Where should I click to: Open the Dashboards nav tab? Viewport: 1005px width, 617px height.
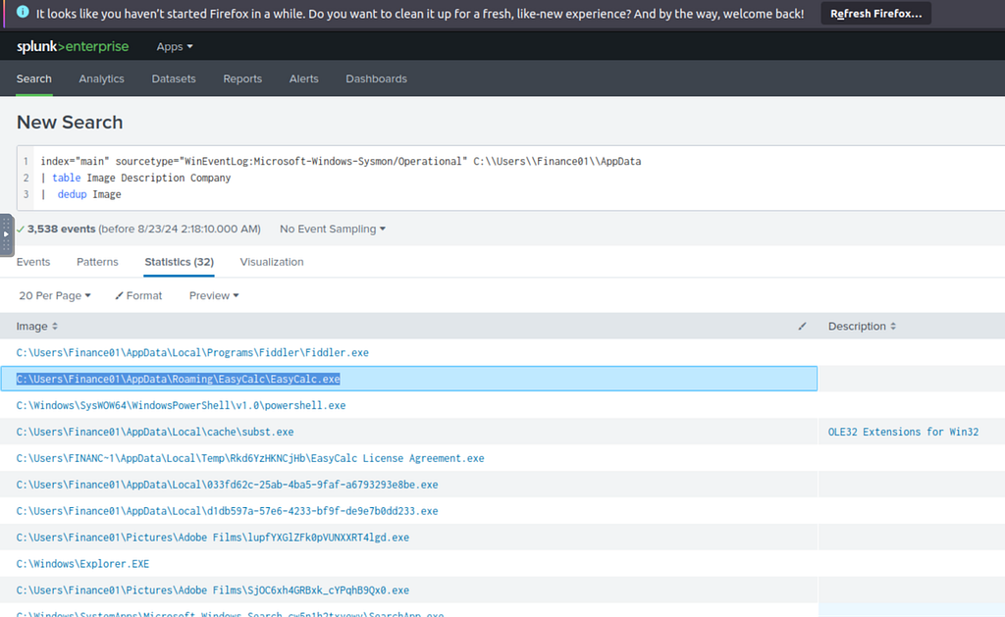pyautogui.click(x=376, y=78)
